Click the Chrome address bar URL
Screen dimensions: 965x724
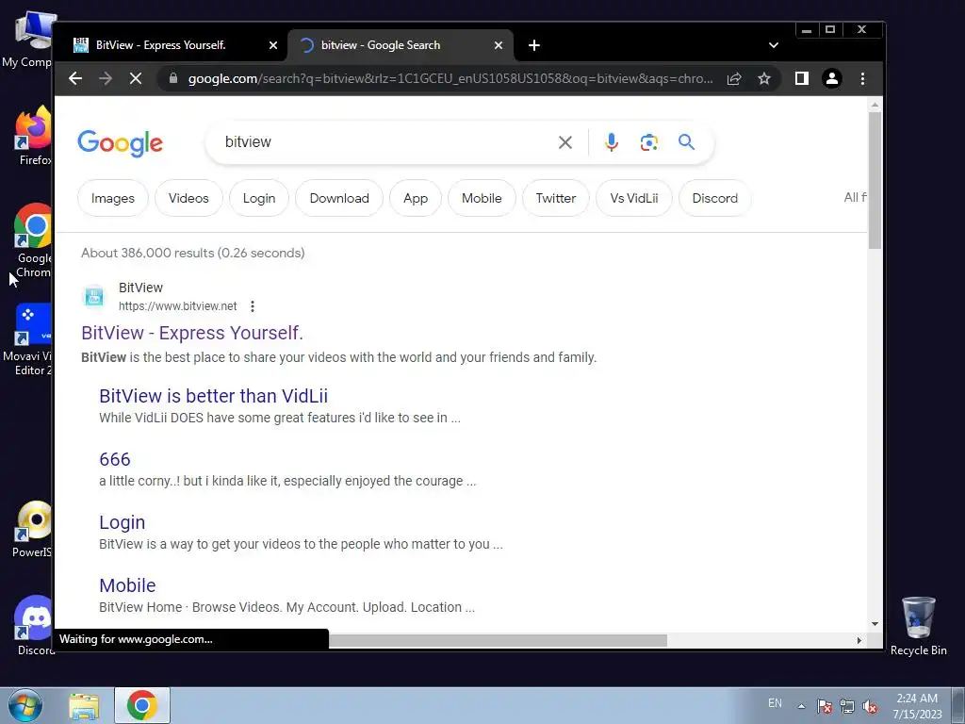click(450, 79)
